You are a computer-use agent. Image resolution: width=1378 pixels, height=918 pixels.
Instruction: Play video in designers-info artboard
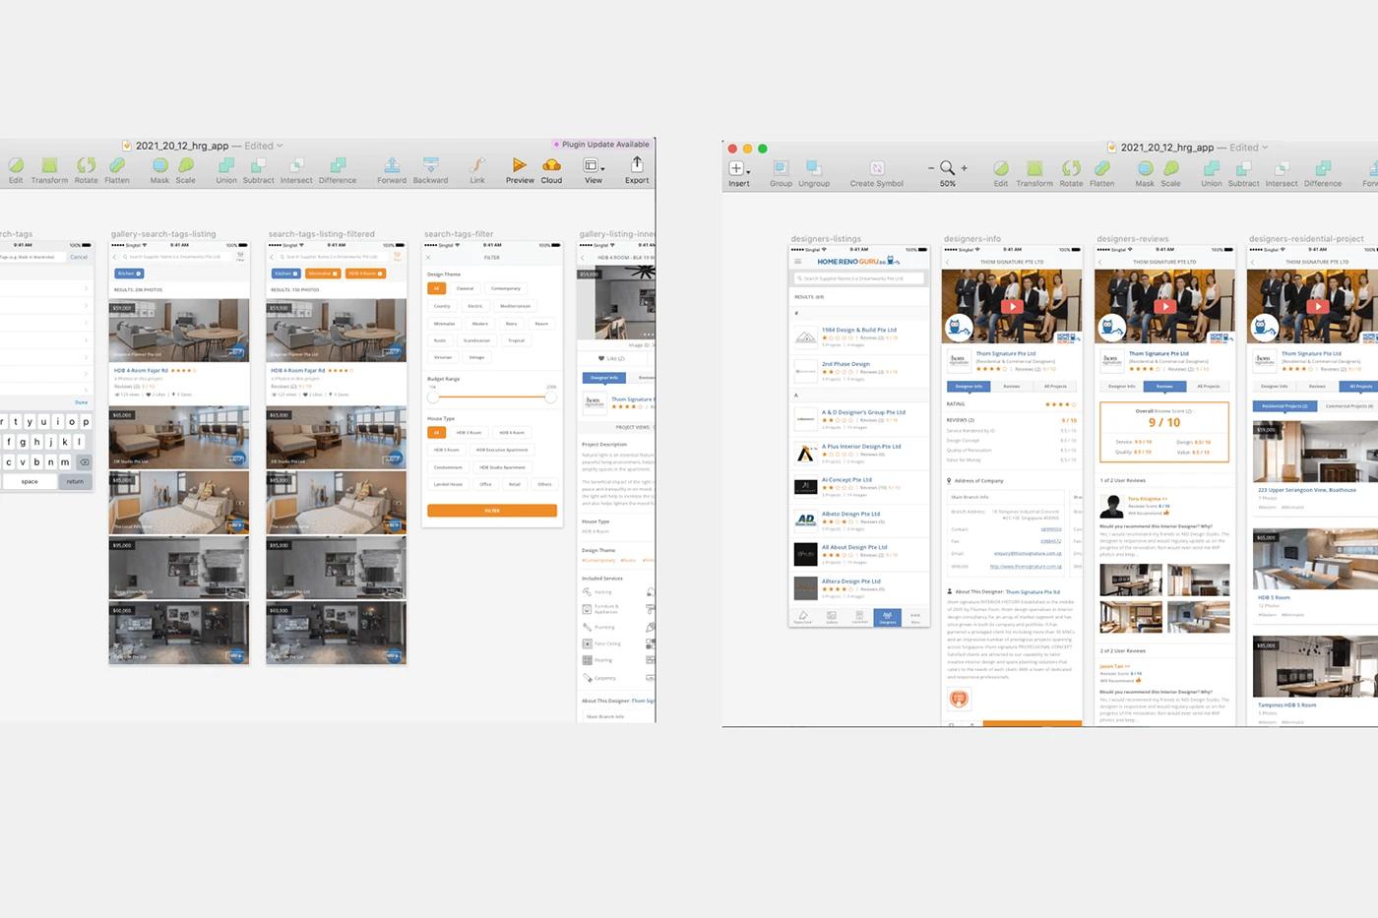[1012, 306]
